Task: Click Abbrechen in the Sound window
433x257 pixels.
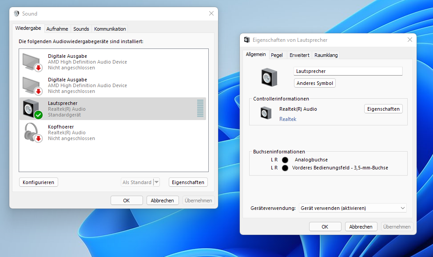Action: click(x=163, y=201)
